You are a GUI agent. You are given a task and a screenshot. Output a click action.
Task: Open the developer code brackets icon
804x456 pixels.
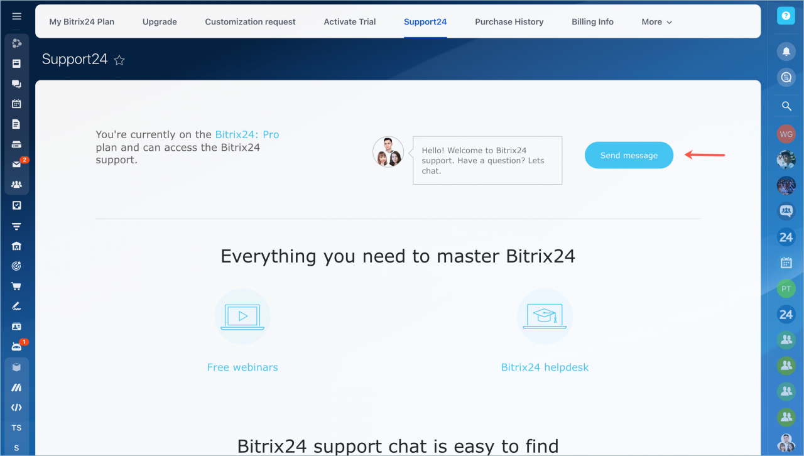coord(17,408)
